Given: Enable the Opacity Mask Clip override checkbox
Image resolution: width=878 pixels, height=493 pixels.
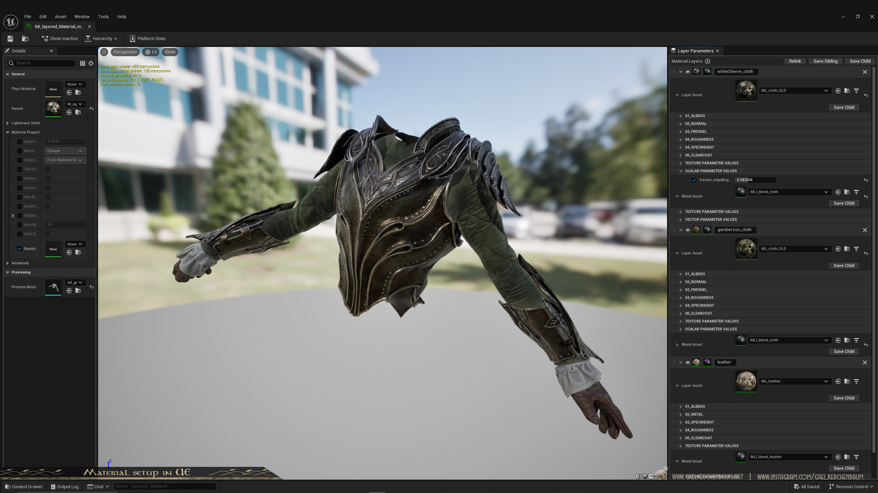Looking at the screenshot, I should point(20,142).
